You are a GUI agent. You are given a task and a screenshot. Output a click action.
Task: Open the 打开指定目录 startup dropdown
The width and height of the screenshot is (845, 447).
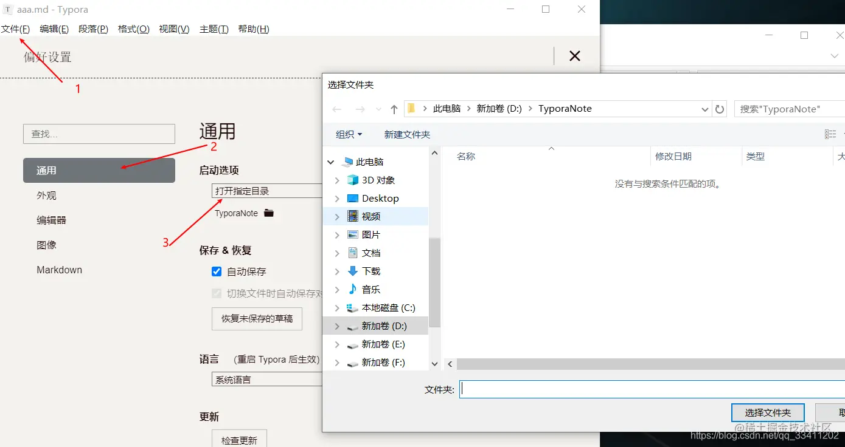[268, 190]
